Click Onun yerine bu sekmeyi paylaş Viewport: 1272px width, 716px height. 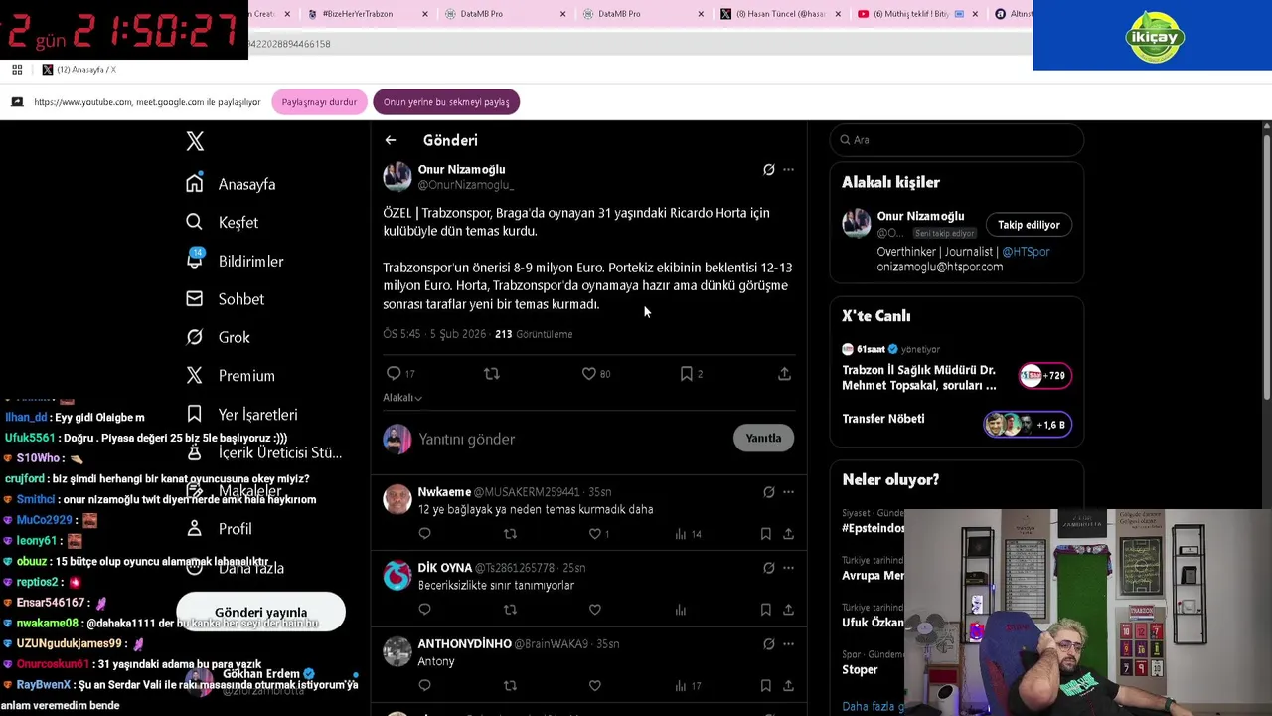coord(446,102)
